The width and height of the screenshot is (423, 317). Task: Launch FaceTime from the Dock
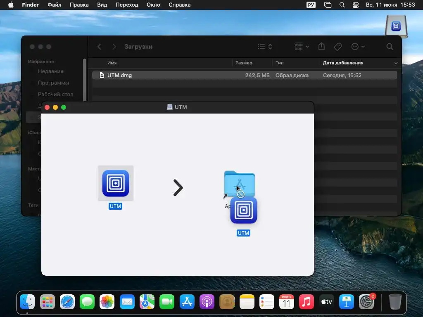(x=167, y=302)
